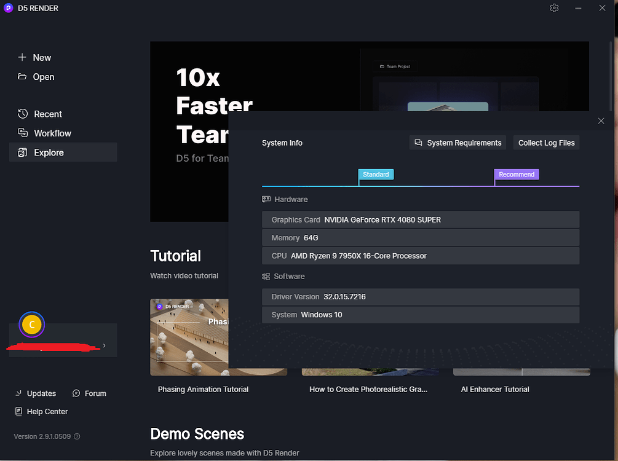Click the New plus icon
This screenshot has height=461, width=618.
click(22, 57)
